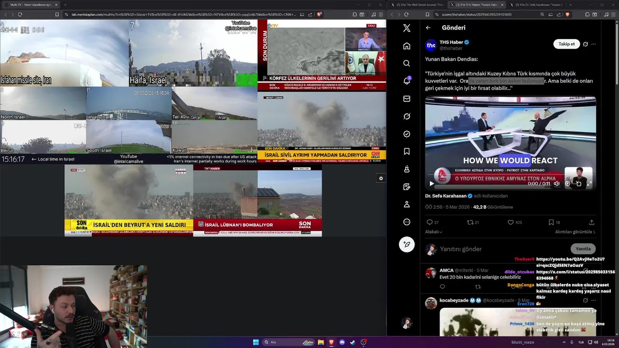619x348 pixels.
Task: Open new tab in X browser window
Action: pyautogui.click(x=571, y=5)
